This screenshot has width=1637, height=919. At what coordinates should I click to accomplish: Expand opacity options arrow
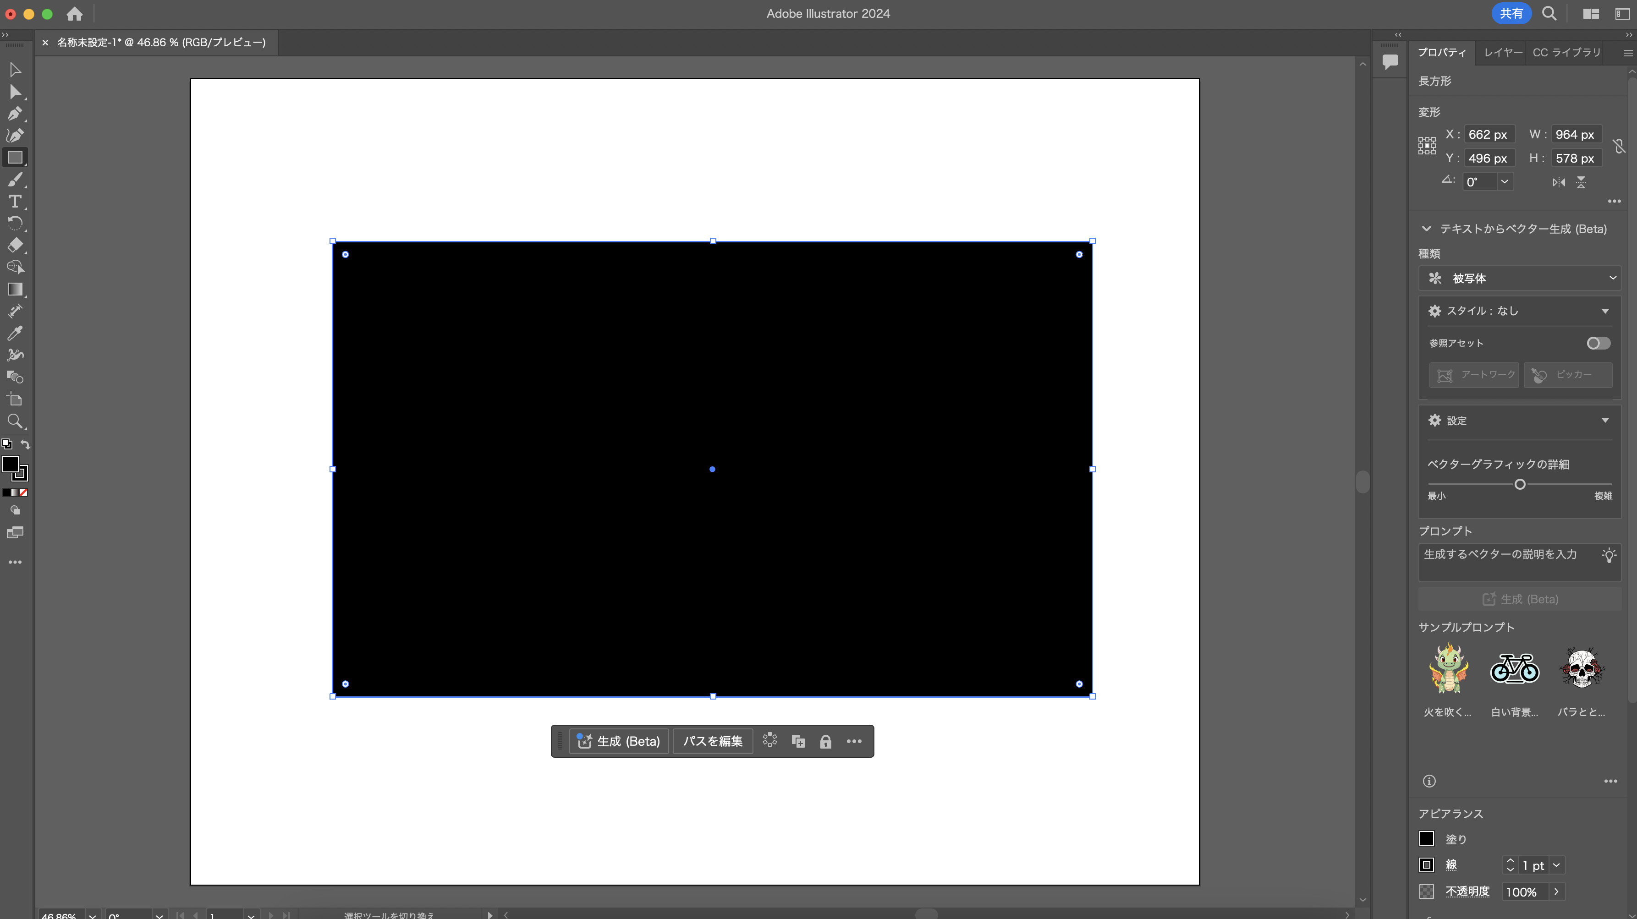(x=1556, y=892)
